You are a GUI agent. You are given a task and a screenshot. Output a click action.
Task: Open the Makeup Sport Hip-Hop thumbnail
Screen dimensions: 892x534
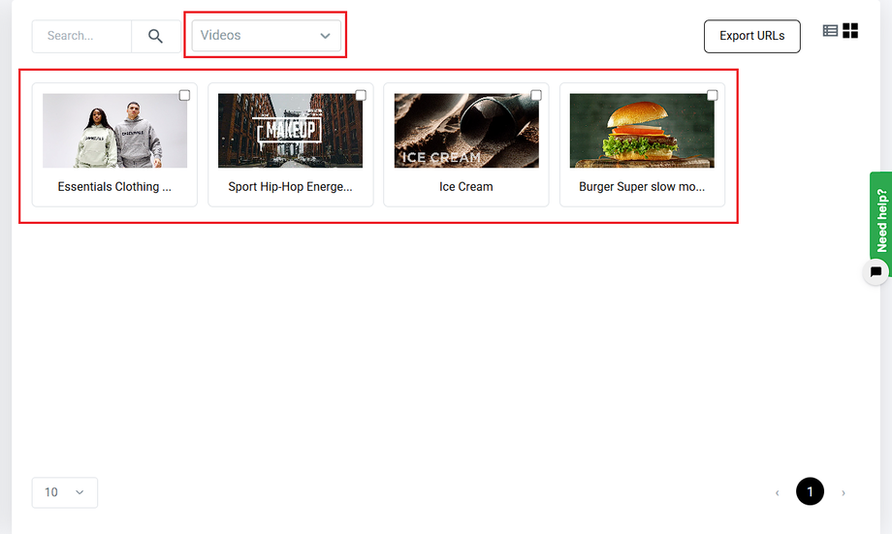point(290,131)
